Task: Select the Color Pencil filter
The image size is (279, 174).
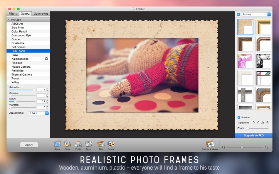Action: point(28,31)
